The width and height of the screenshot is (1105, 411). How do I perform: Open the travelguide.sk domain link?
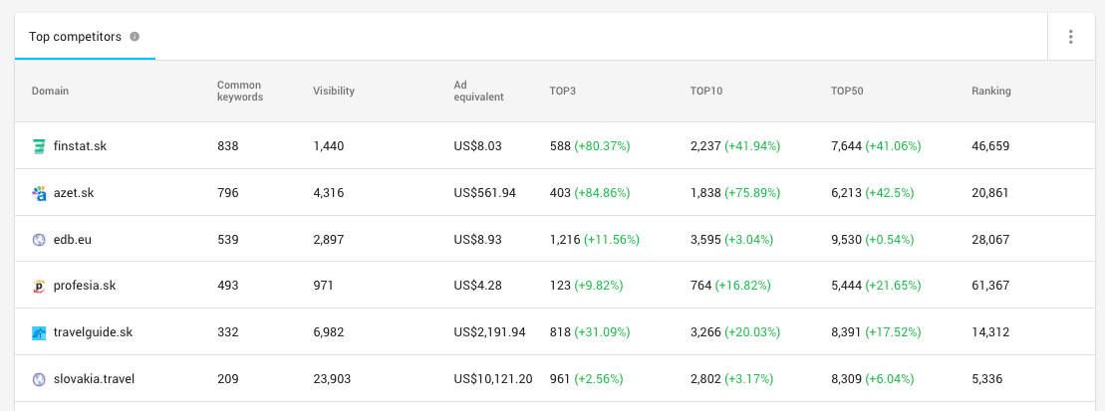pos(93,332)
